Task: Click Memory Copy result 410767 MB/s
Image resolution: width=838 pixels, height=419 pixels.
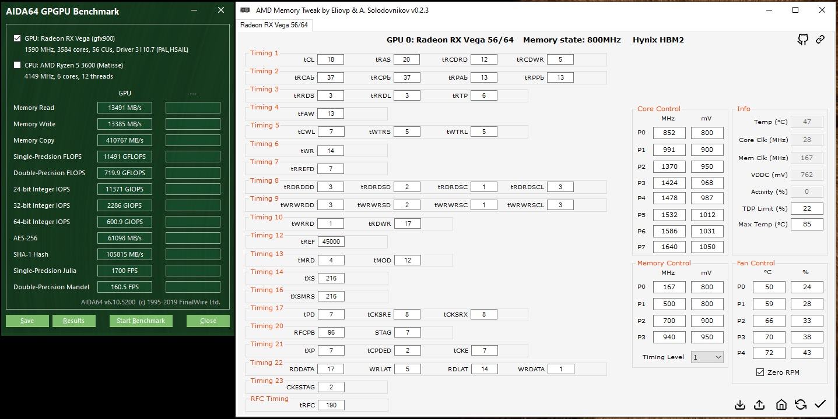Action: [125, 140]
